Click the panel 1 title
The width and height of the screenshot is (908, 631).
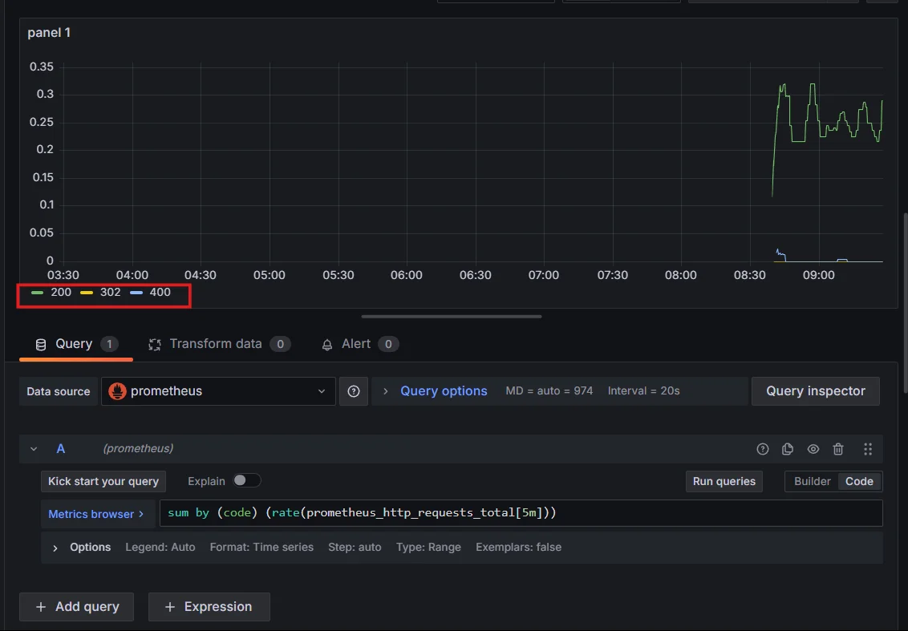(x=49, y=33)
